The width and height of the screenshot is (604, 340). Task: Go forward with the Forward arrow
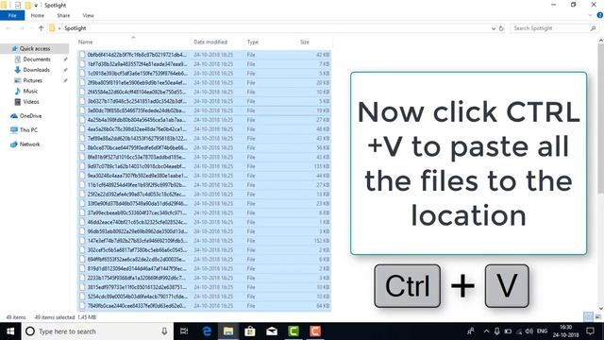point(22,28)
